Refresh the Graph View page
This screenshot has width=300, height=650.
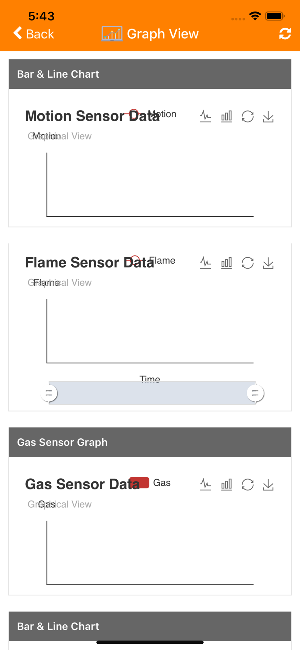[285, 34]
